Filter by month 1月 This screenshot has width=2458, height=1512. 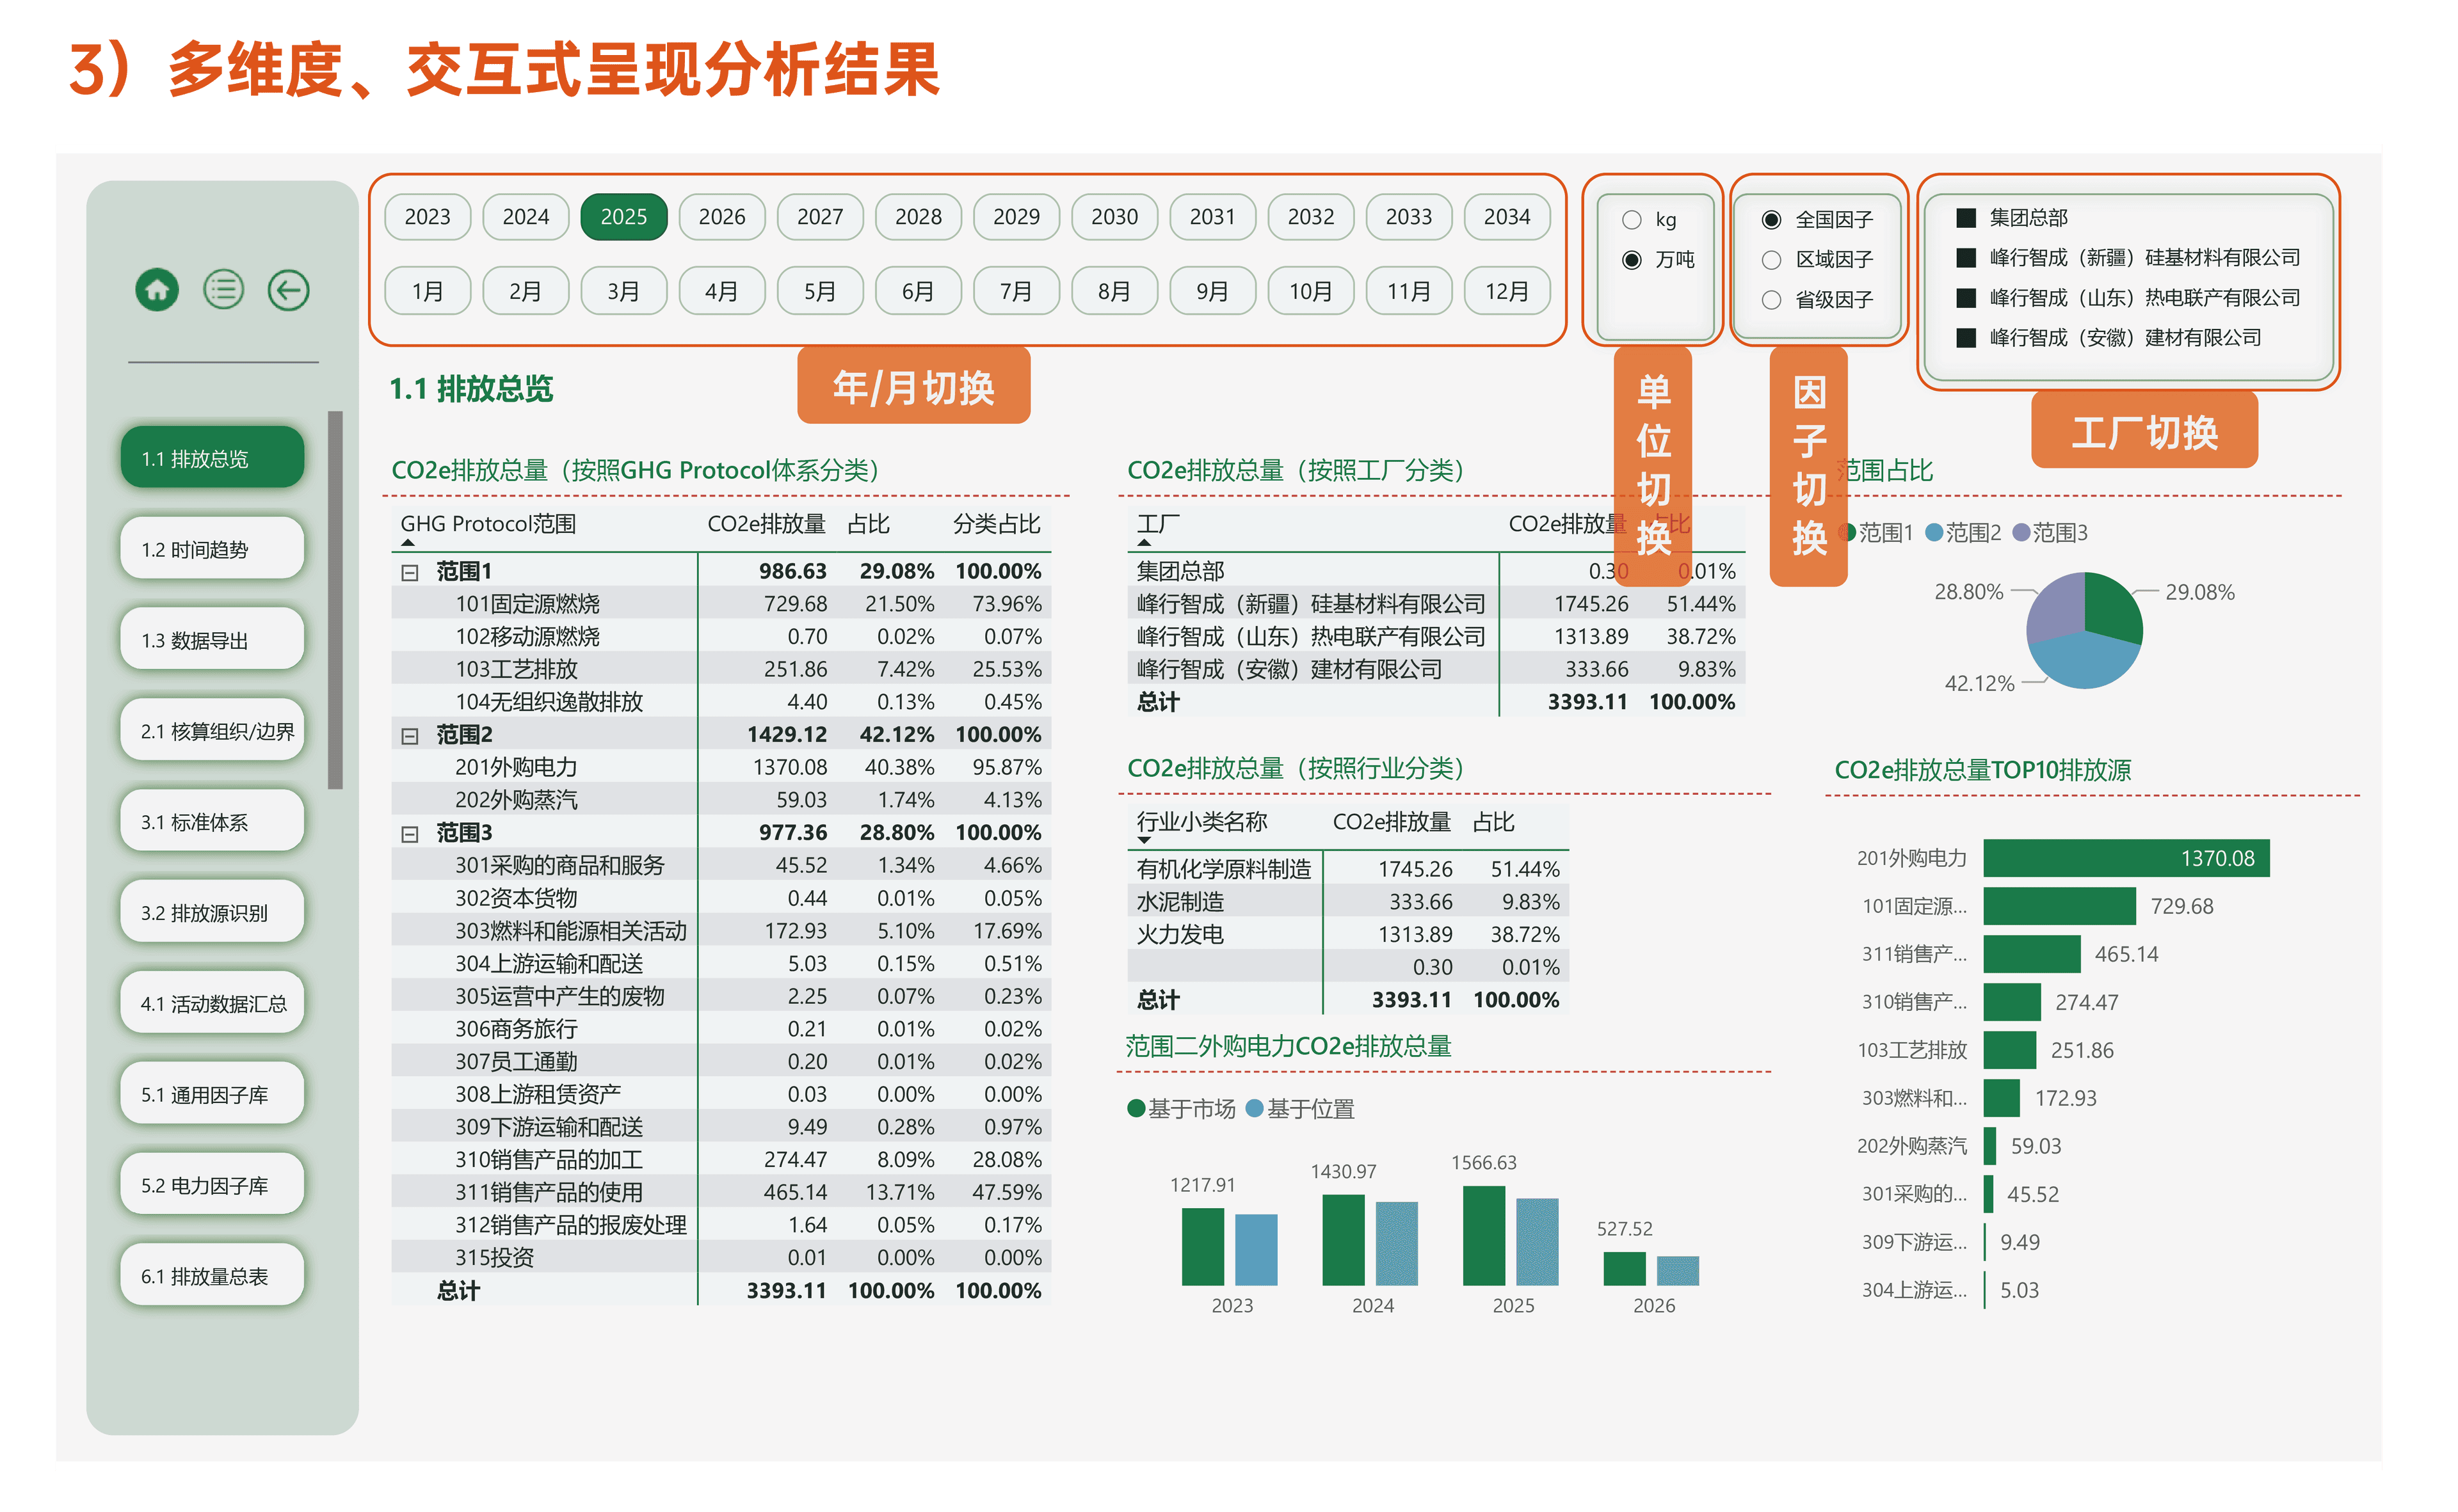[427, 291]
